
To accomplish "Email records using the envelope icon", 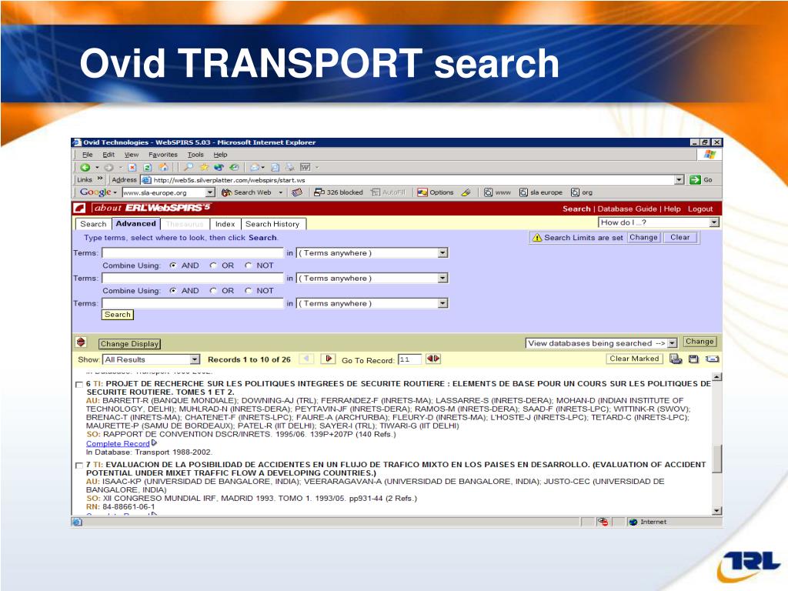I will point(713,359).
